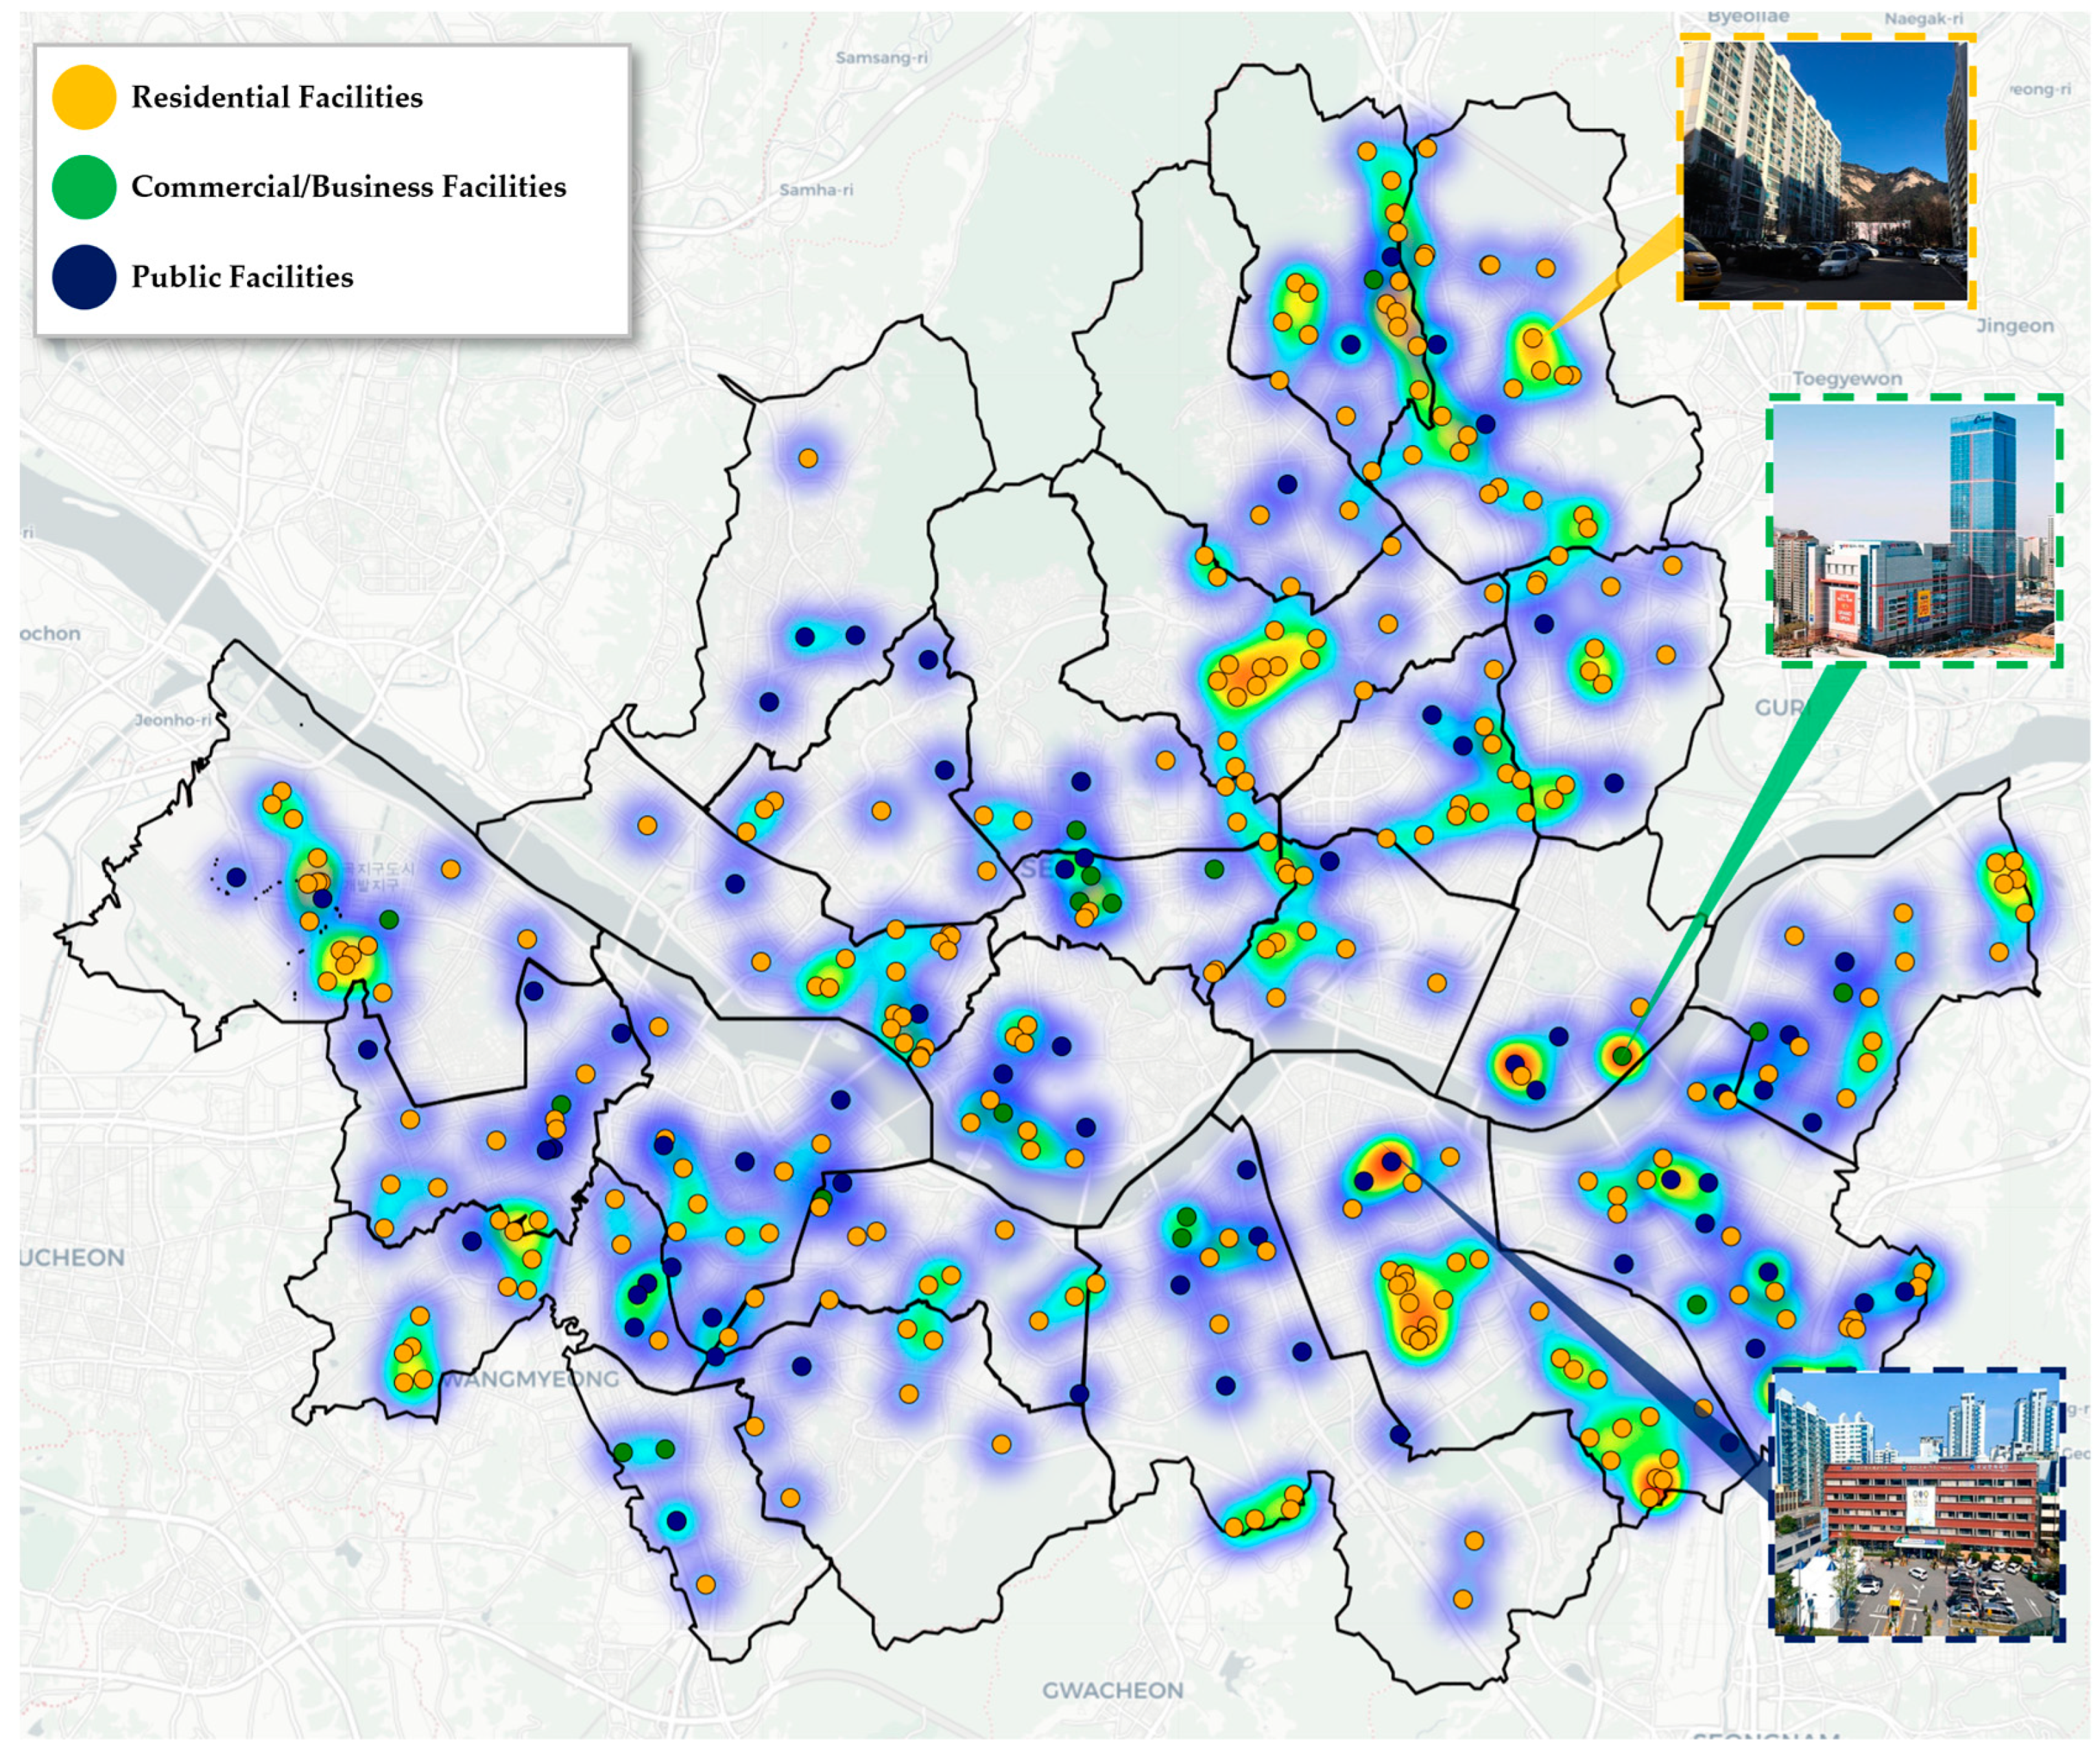Viewport: 2100px width, 1747px height.
Task: Click the isolated navy marker at the far west
Action: point(236,877)
